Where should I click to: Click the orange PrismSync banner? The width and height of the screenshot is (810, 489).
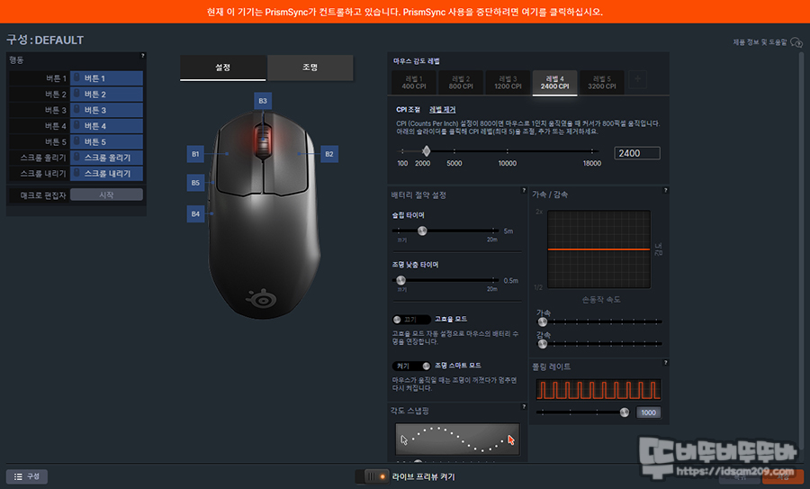[x=405, y=12]
